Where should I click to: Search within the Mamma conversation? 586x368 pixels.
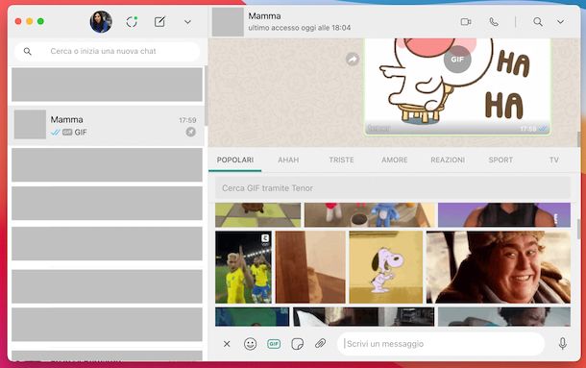click(x=538, y=22)
